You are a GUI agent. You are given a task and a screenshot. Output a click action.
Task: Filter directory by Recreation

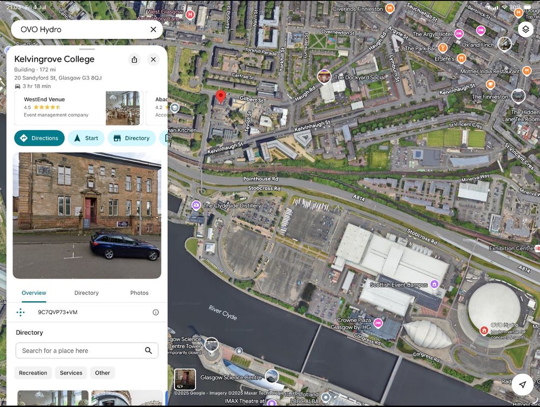(33, 373)
